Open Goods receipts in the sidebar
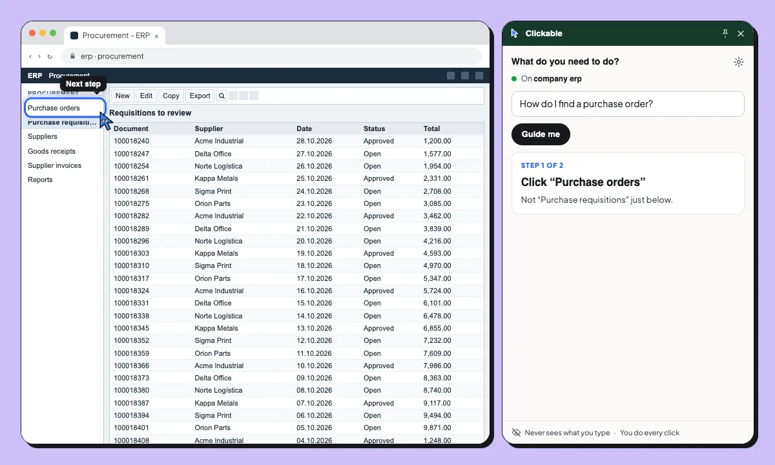Viewport: 775px width, 465px height. (x=52, y=151)
